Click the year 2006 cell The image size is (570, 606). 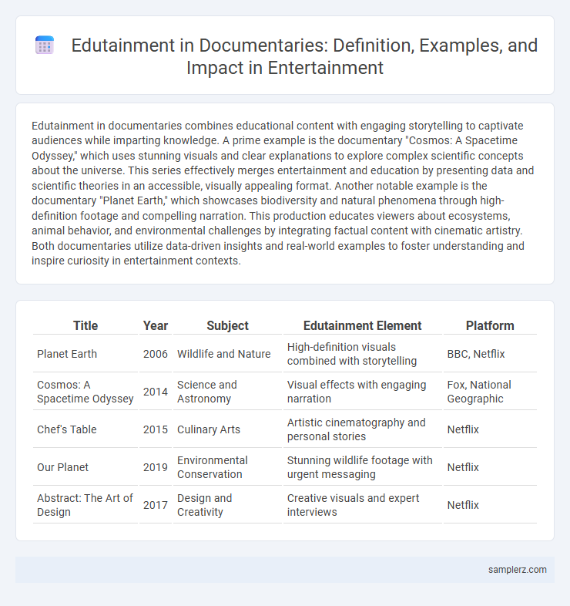[156, 354]
